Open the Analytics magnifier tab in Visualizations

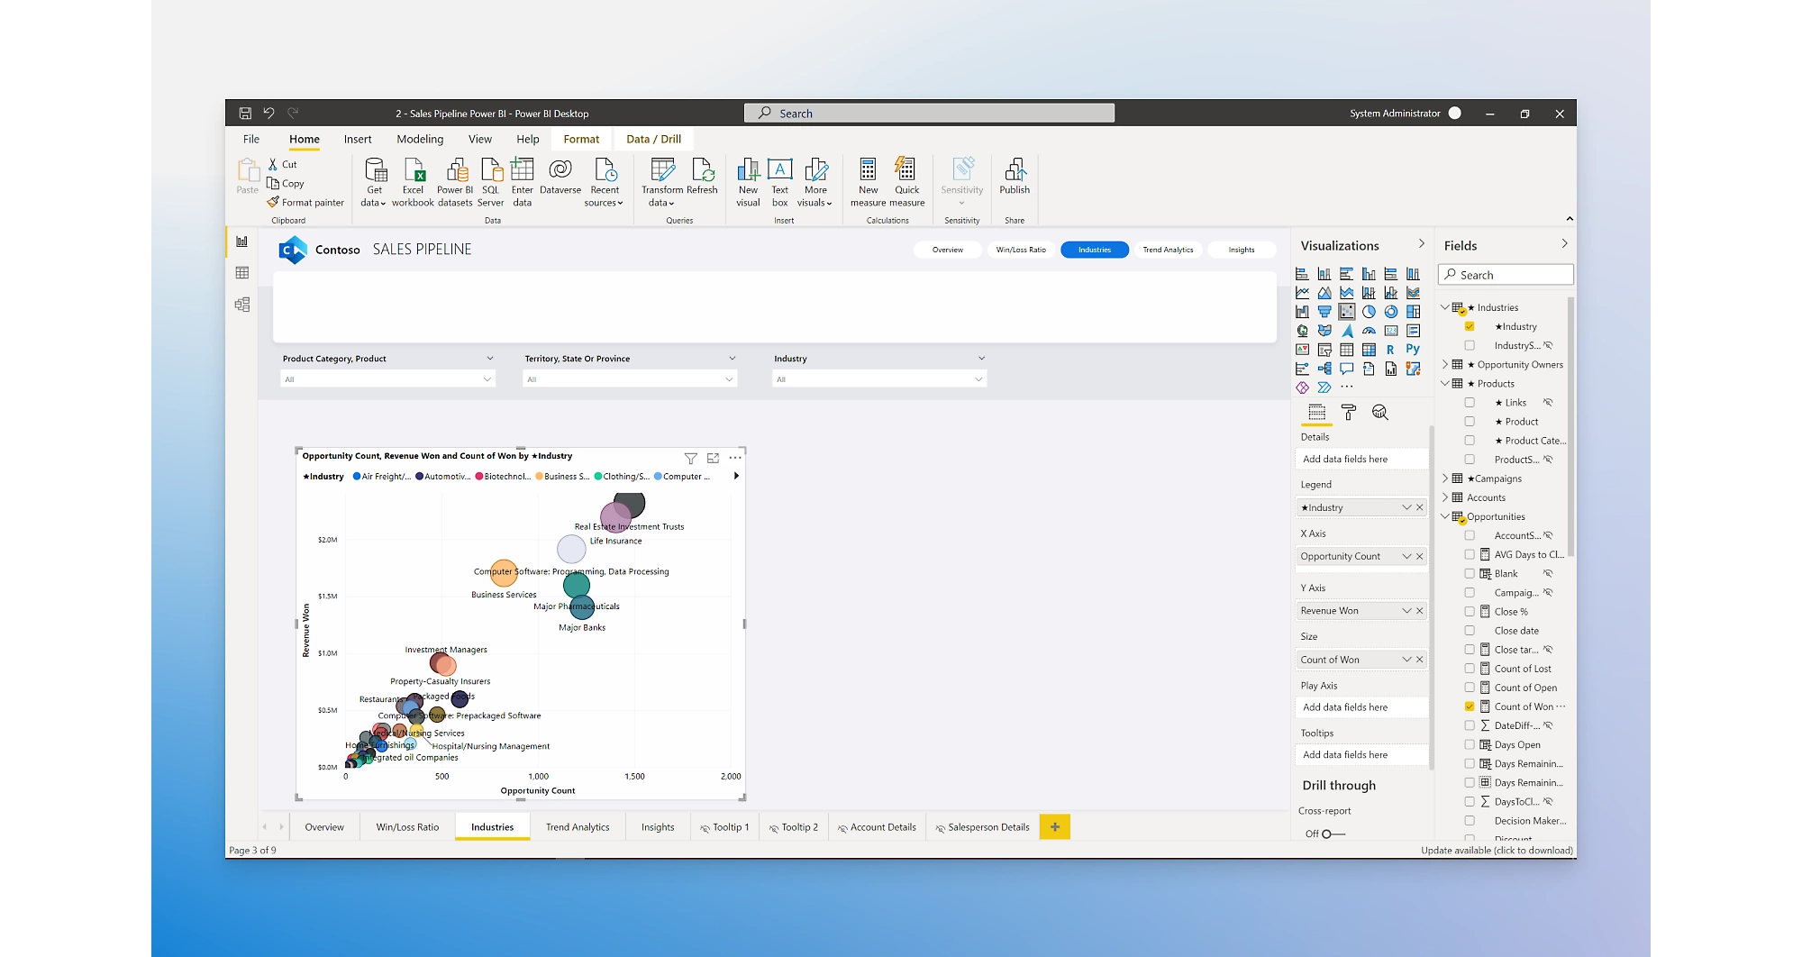1379,413
